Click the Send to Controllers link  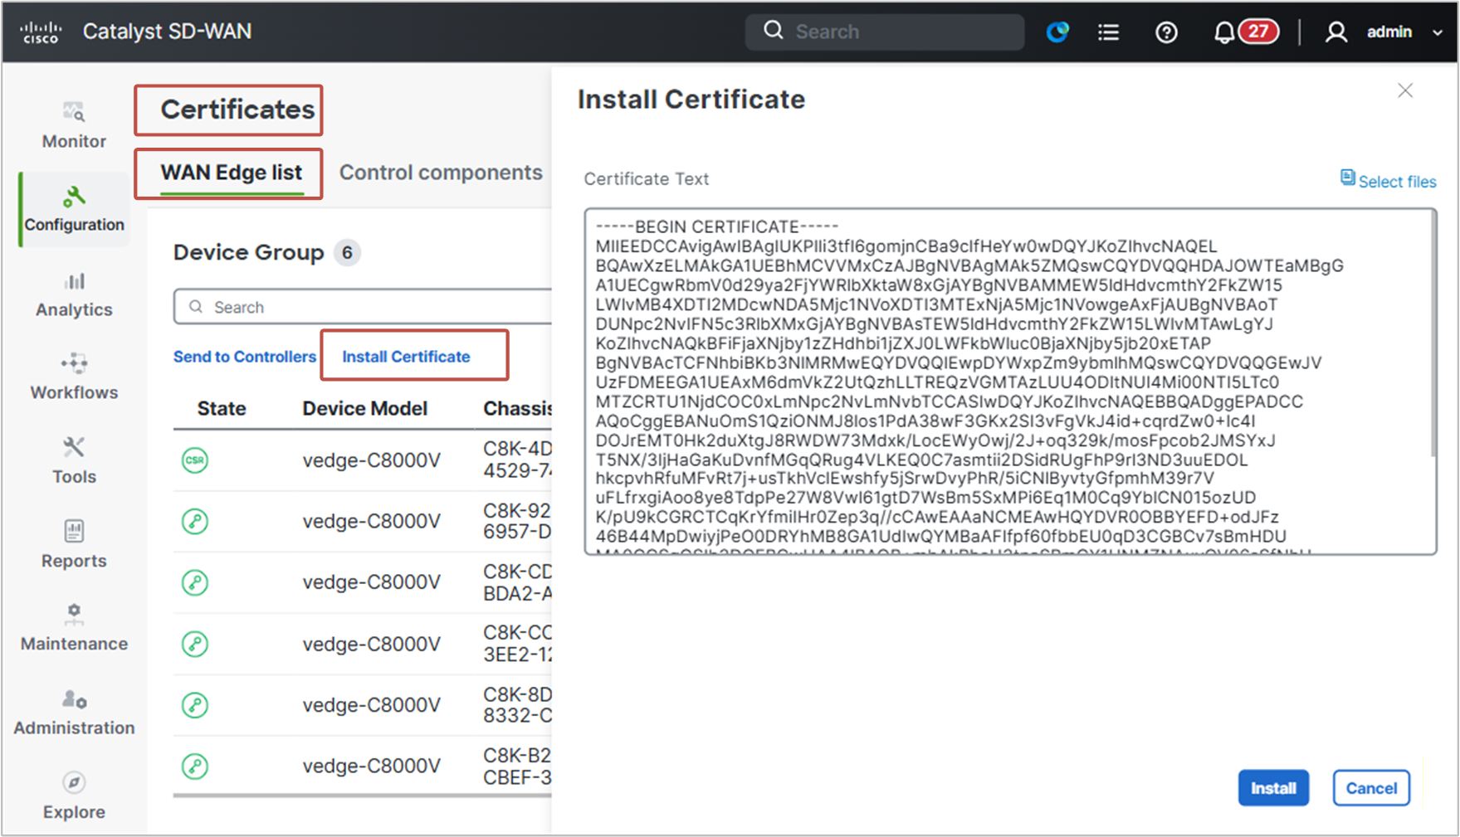pyautogui.click(x=245, y=357)
